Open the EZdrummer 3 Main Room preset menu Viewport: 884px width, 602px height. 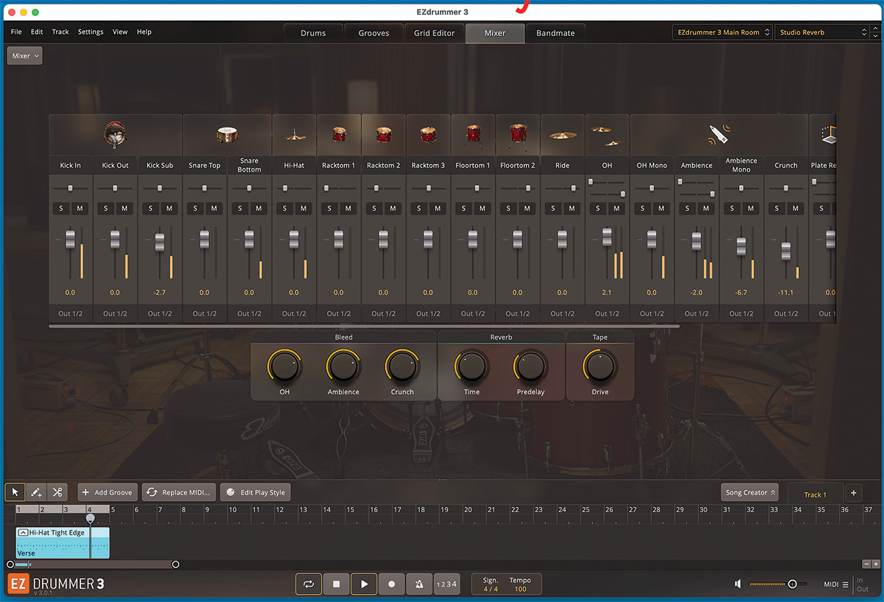click(720, 32)
